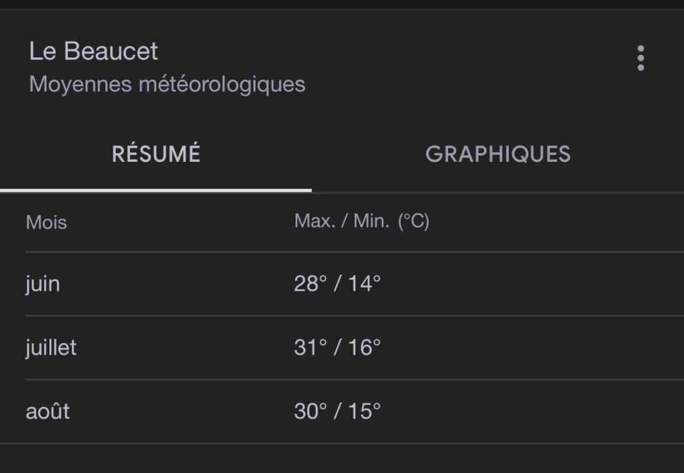Switch to the GRAPHIQUES tab

click(498, 155)
